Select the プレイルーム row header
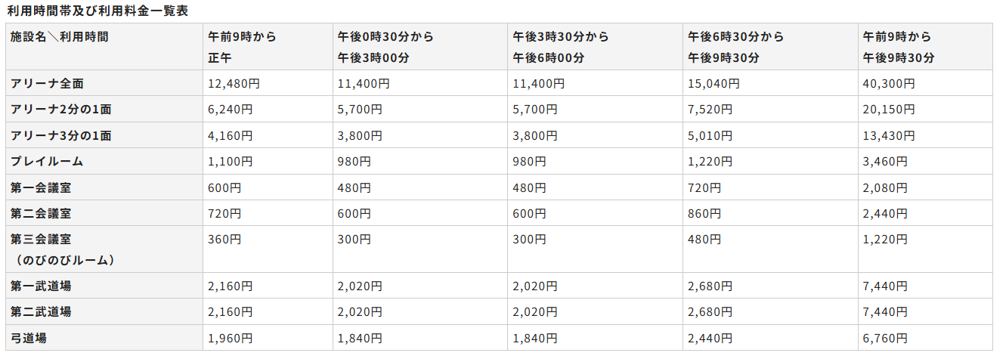 pyautogui.click(x=47, y=161)
